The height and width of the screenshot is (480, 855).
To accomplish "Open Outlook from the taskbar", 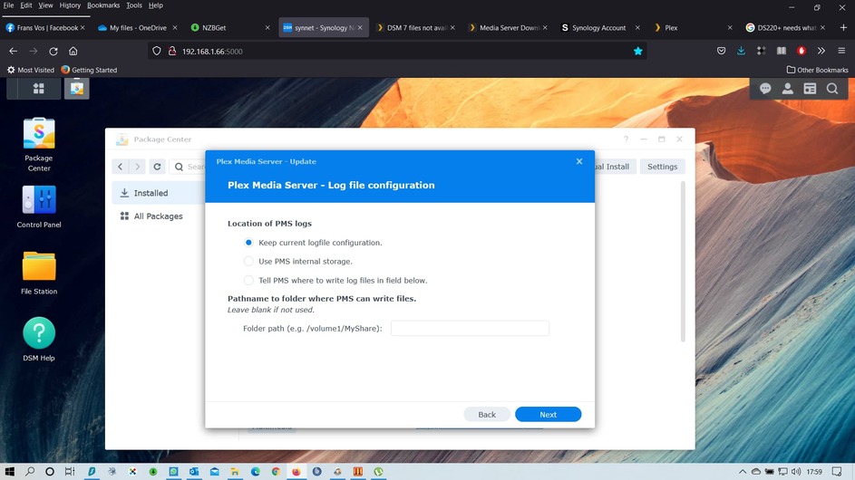I will 194,472.
